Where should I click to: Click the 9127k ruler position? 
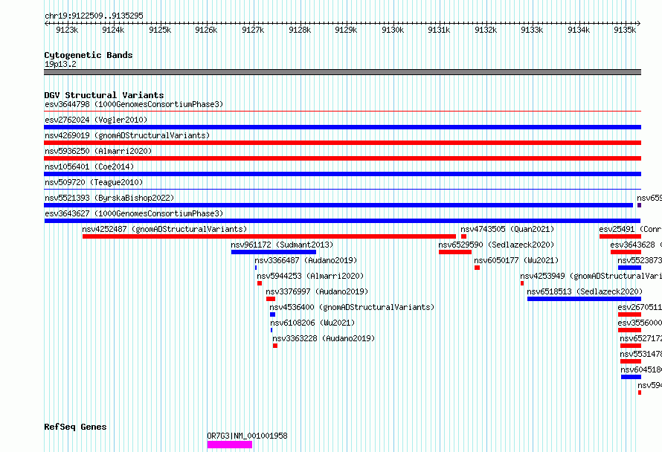coord(253,30)
